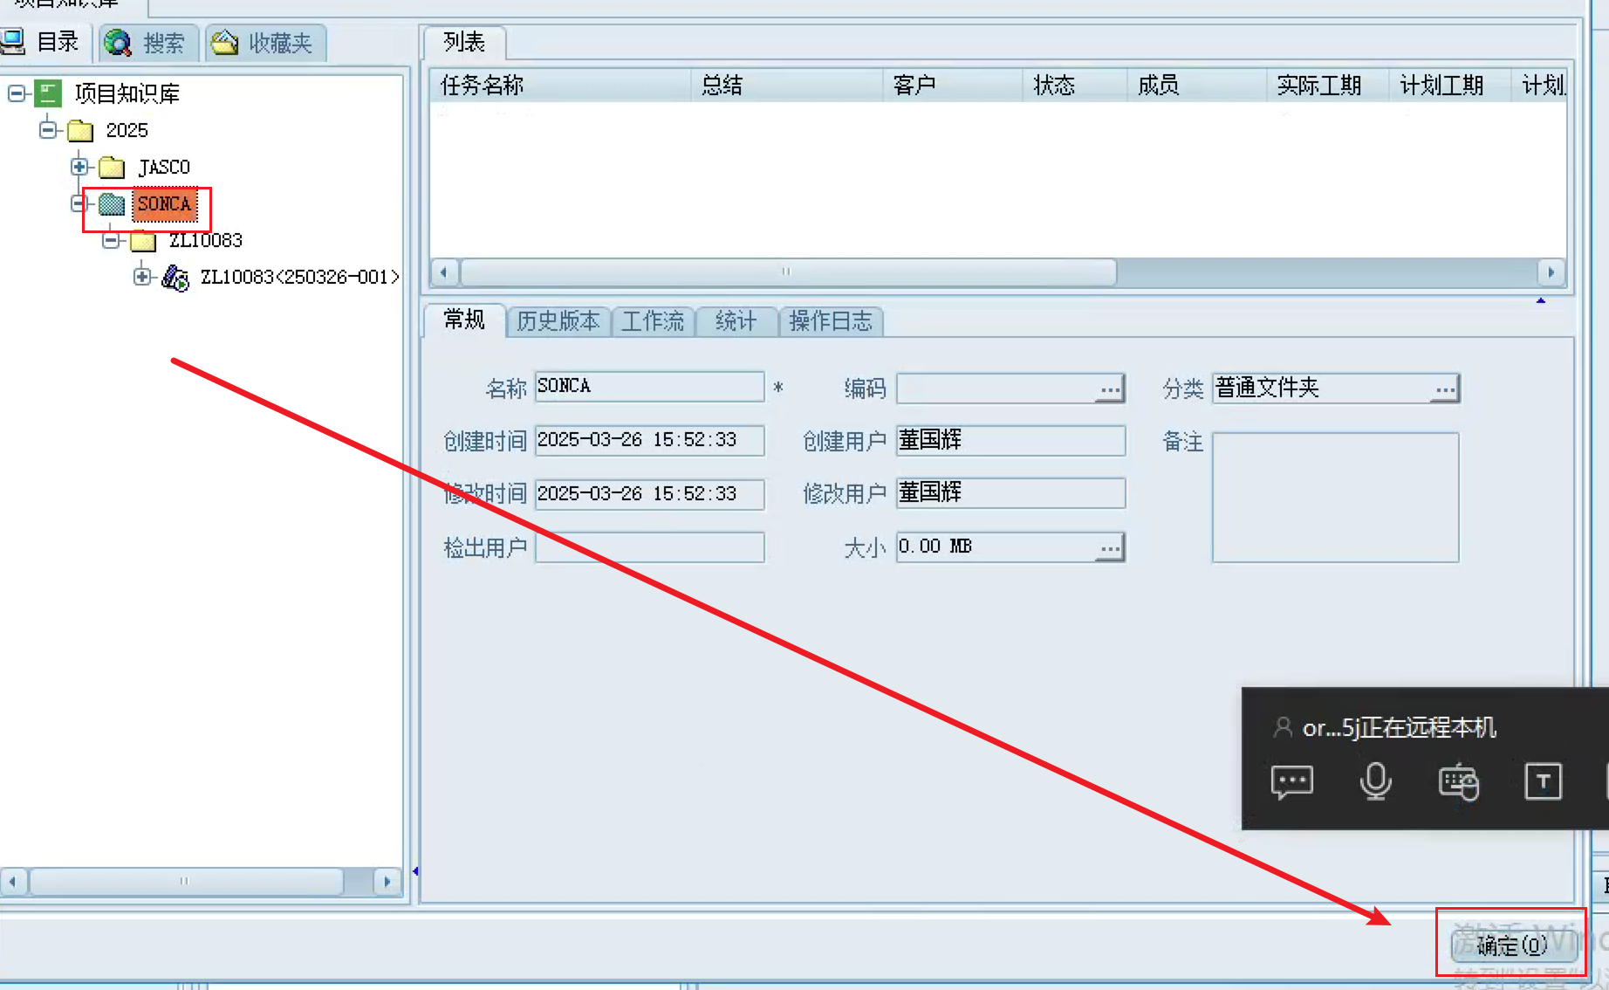1609x990 pixels.
Task: Click the 2025 folder icon
Action: pyautogui.click(x=80, y=131)
